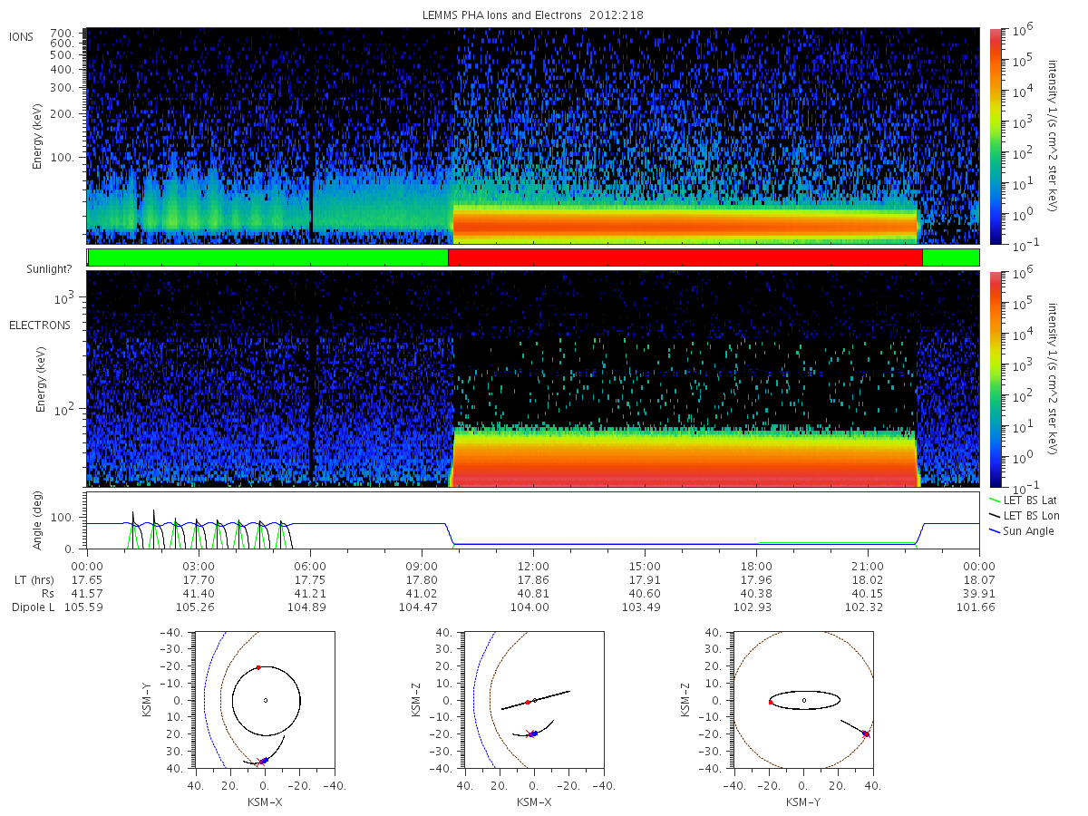Click the first green Sunlight bar segment
Screen dimensions: 1088x816
(268, 257)
